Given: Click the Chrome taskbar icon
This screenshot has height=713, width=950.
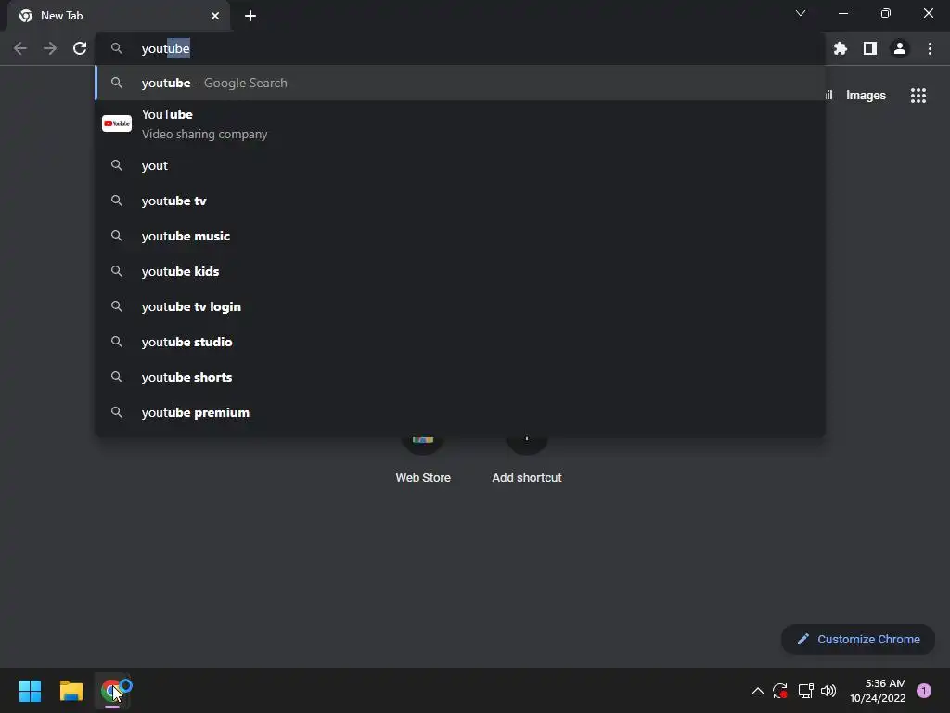Looking at the screenshot, I should [x=112, y=691].
